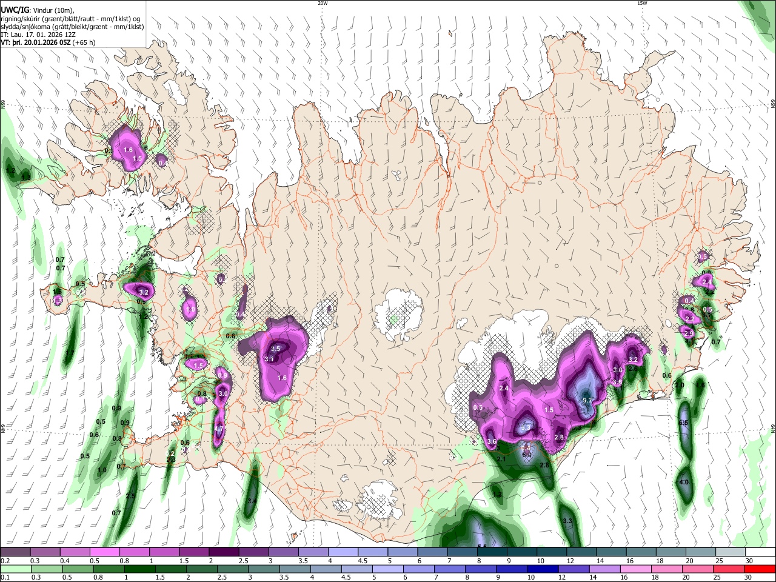Viewport: 776px width, 582px height.
Task: Pick the darkest green 1 rain scale swatch
Action: (140, 569)
